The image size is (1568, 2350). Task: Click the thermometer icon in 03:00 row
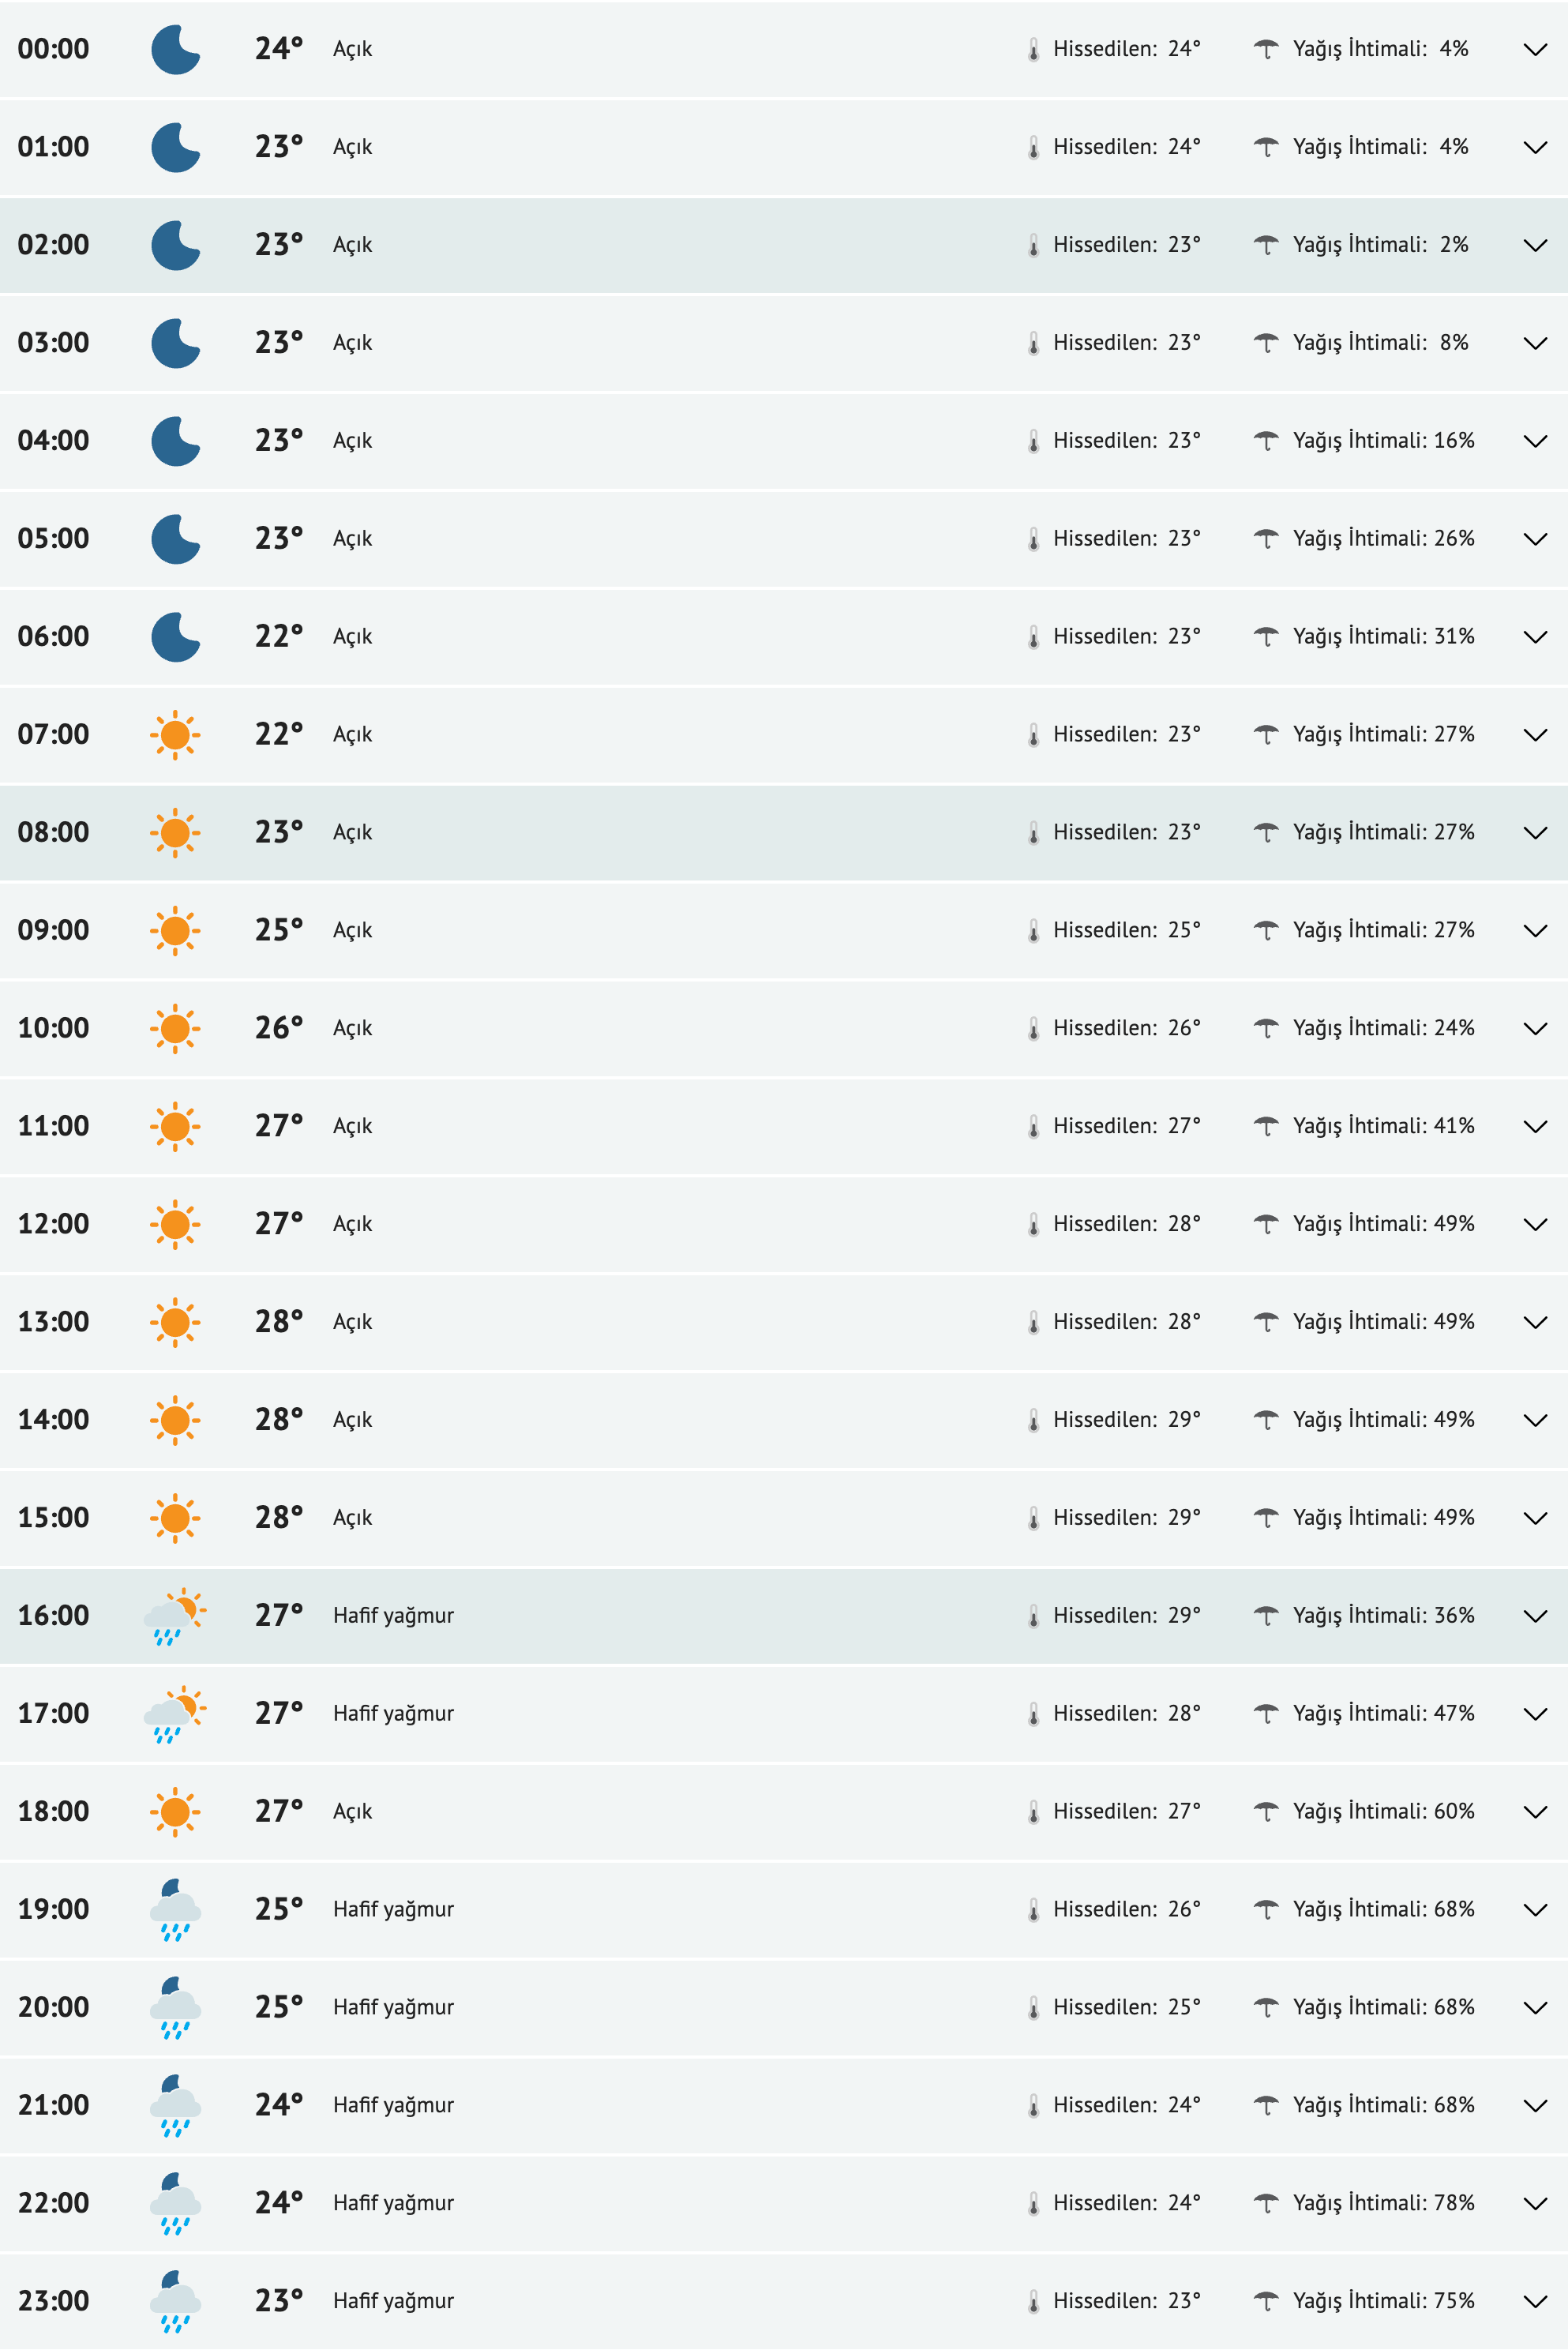pyautogui.click(x=1033, y=344)
